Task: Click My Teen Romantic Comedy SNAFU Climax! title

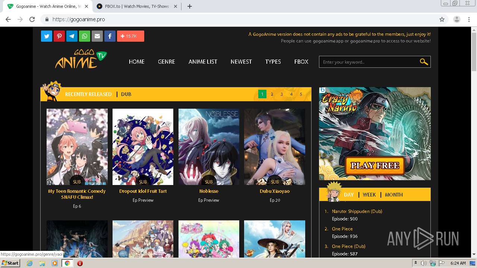Action: click(77, 194)
